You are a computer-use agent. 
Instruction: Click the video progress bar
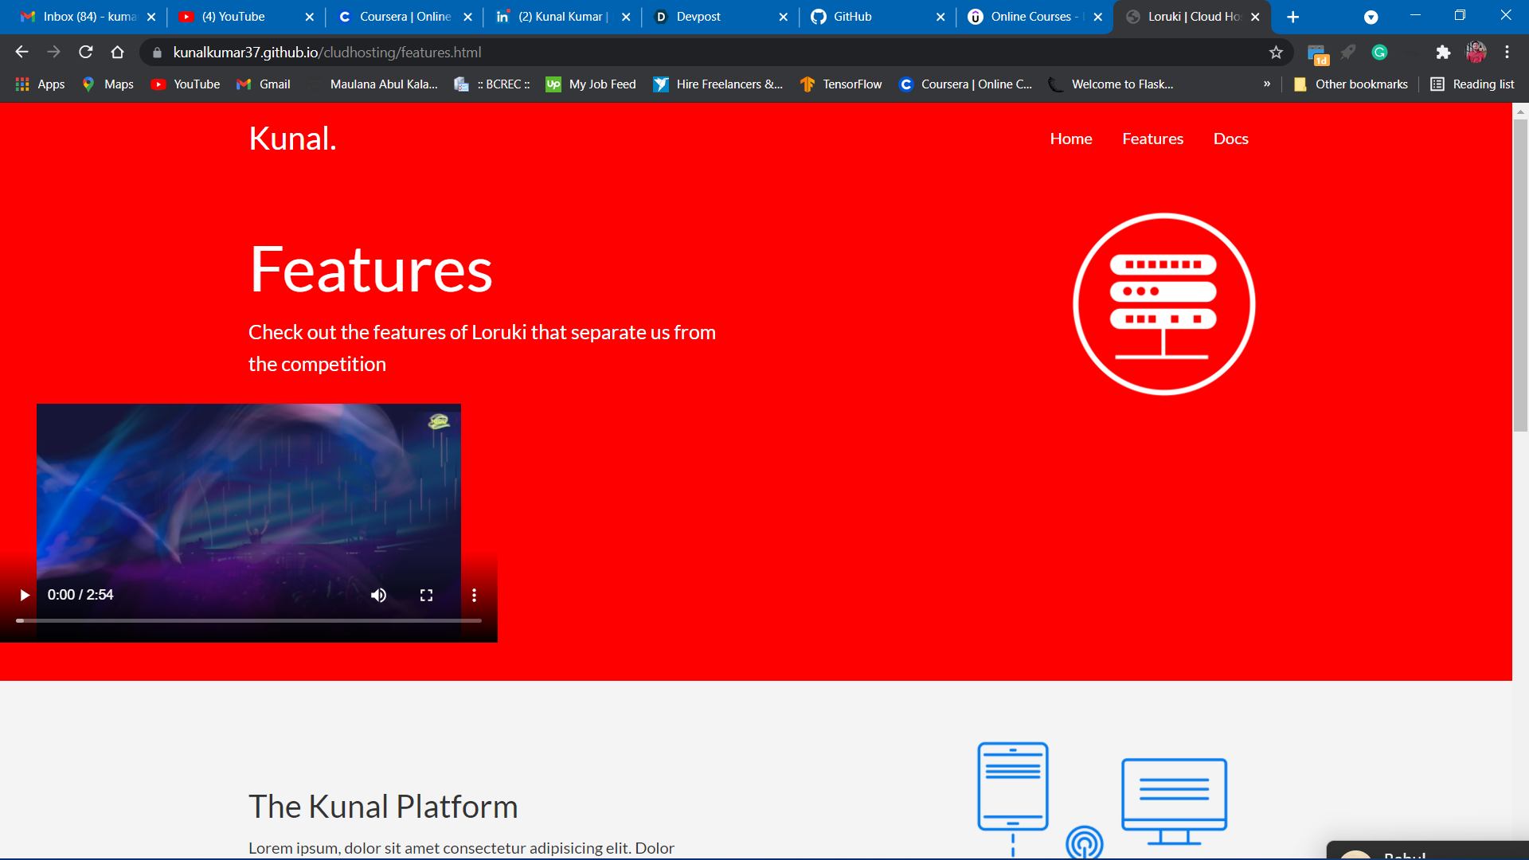pos(248,620)
